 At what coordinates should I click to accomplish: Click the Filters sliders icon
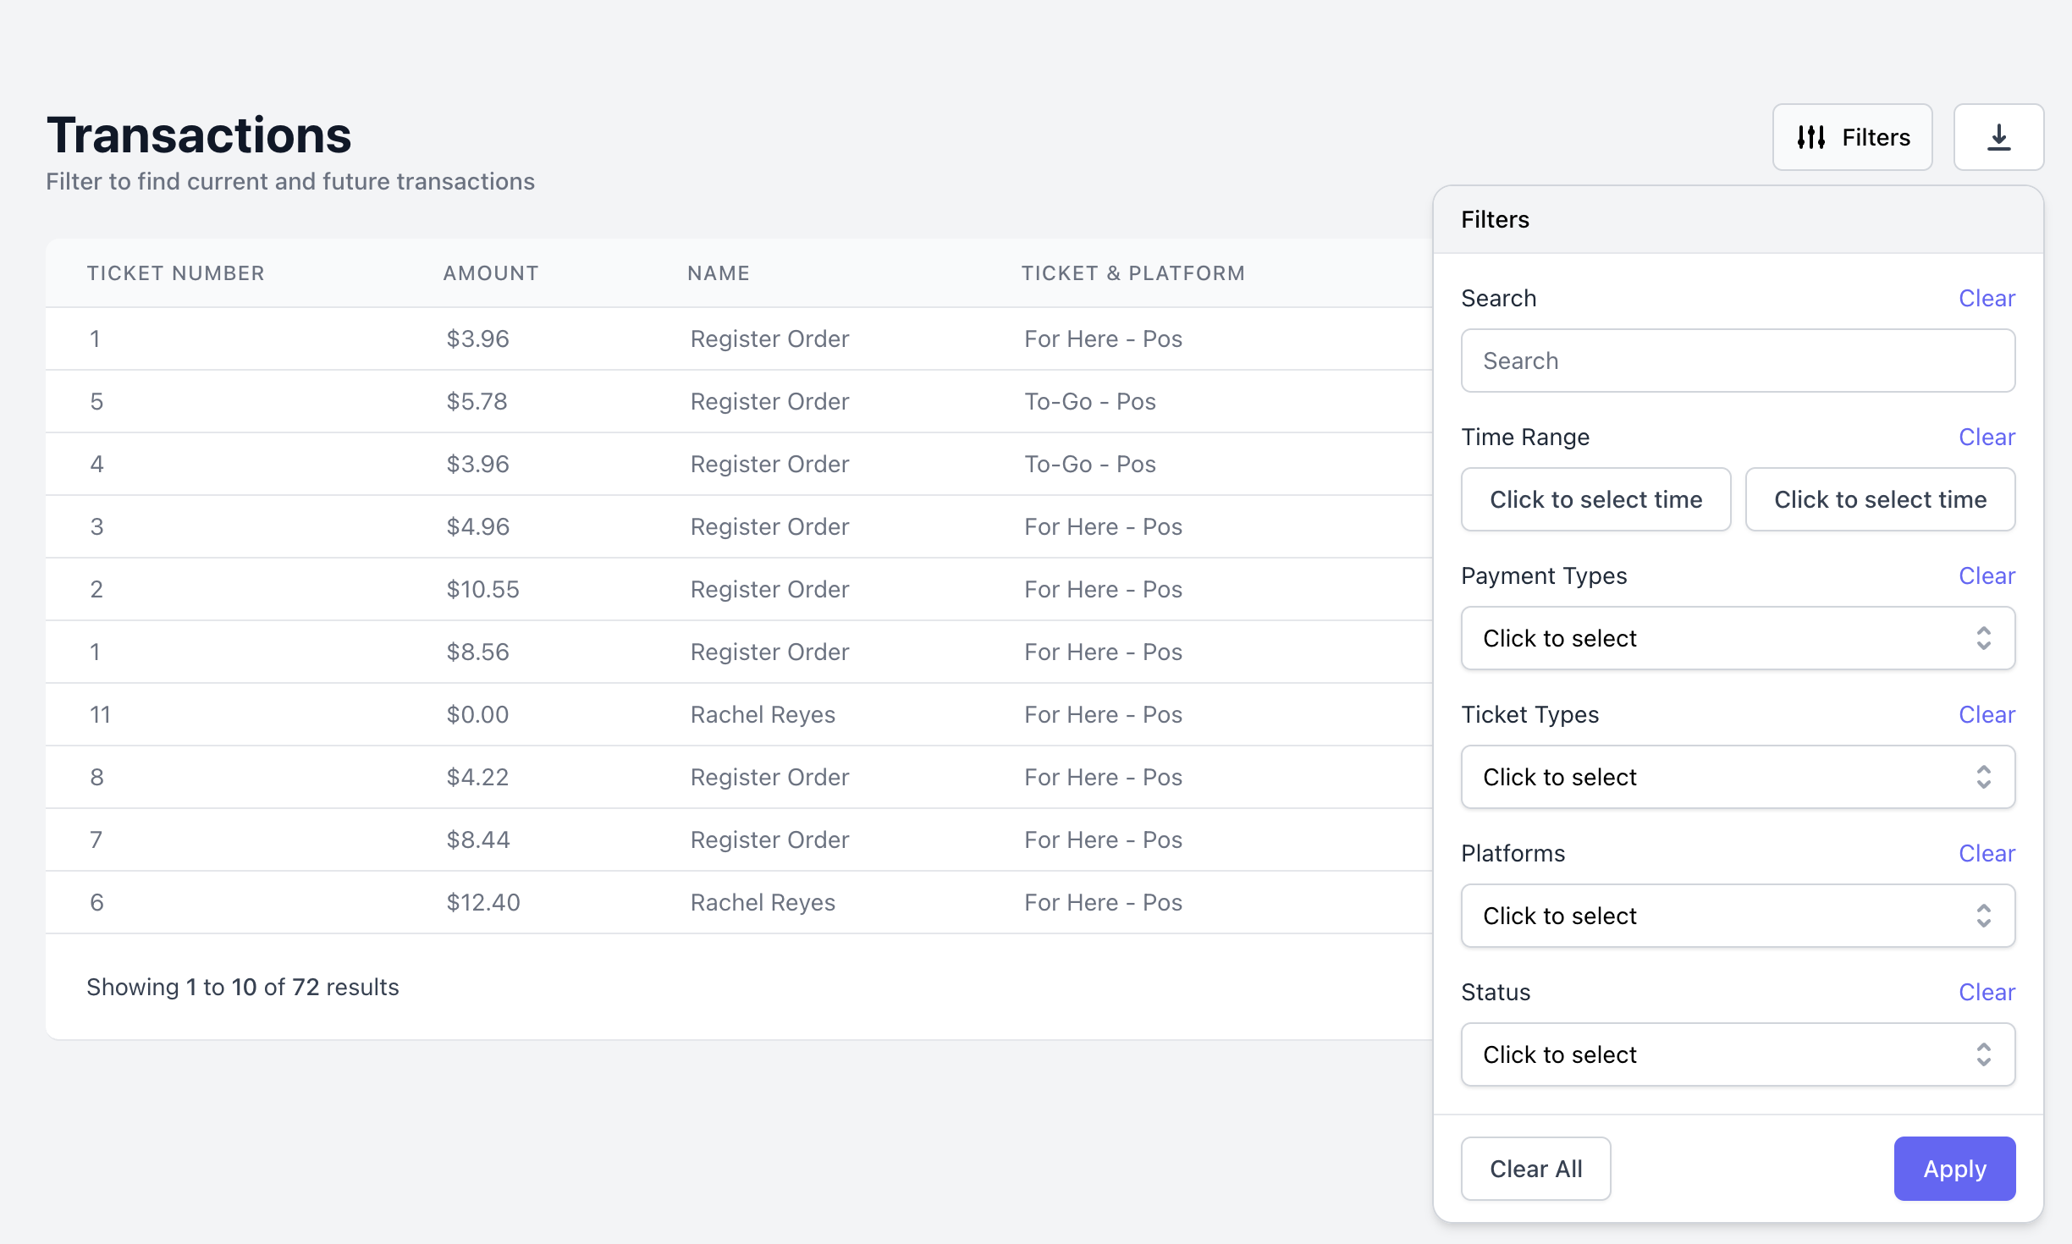1810,137
